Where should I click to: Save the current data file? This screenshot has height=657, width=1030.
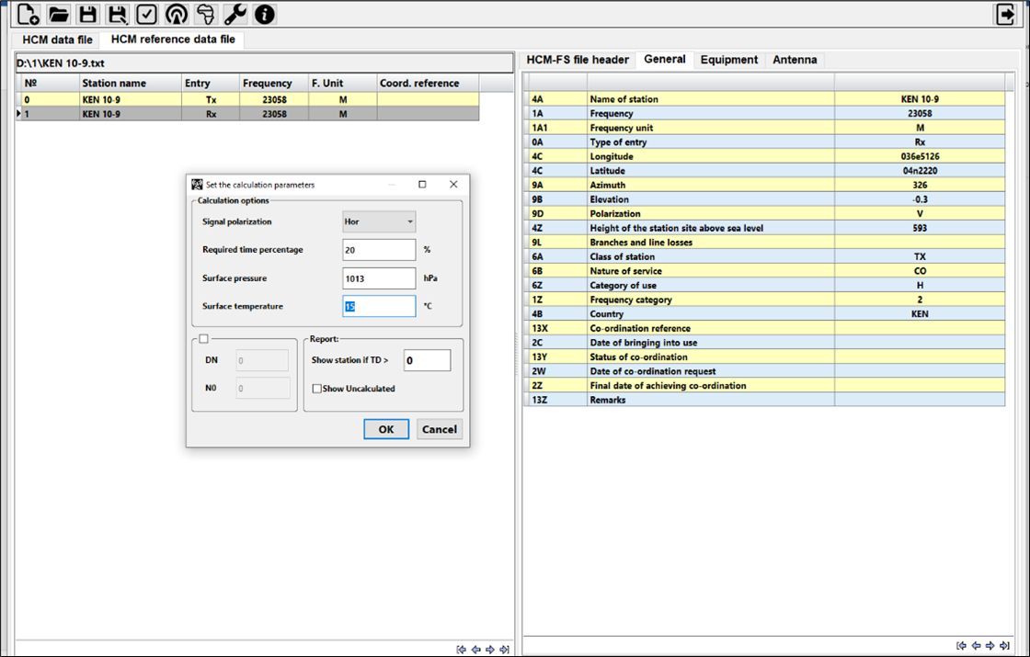[x=87, y=14]
